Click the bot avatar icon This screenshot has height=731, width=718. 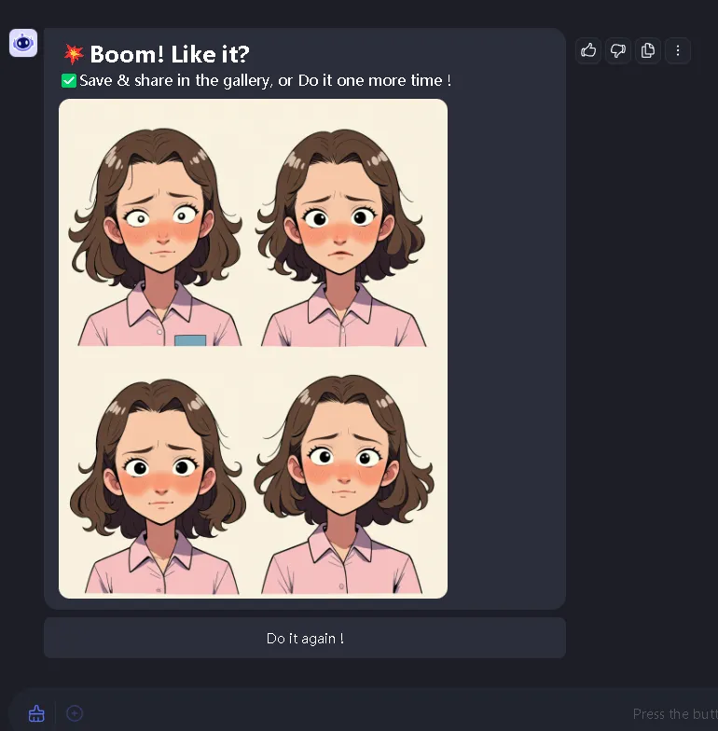click(x=23, y=43)
